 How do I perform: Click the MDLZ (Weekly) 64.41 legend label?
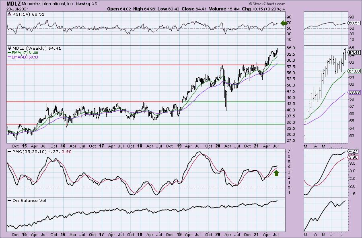37,48
